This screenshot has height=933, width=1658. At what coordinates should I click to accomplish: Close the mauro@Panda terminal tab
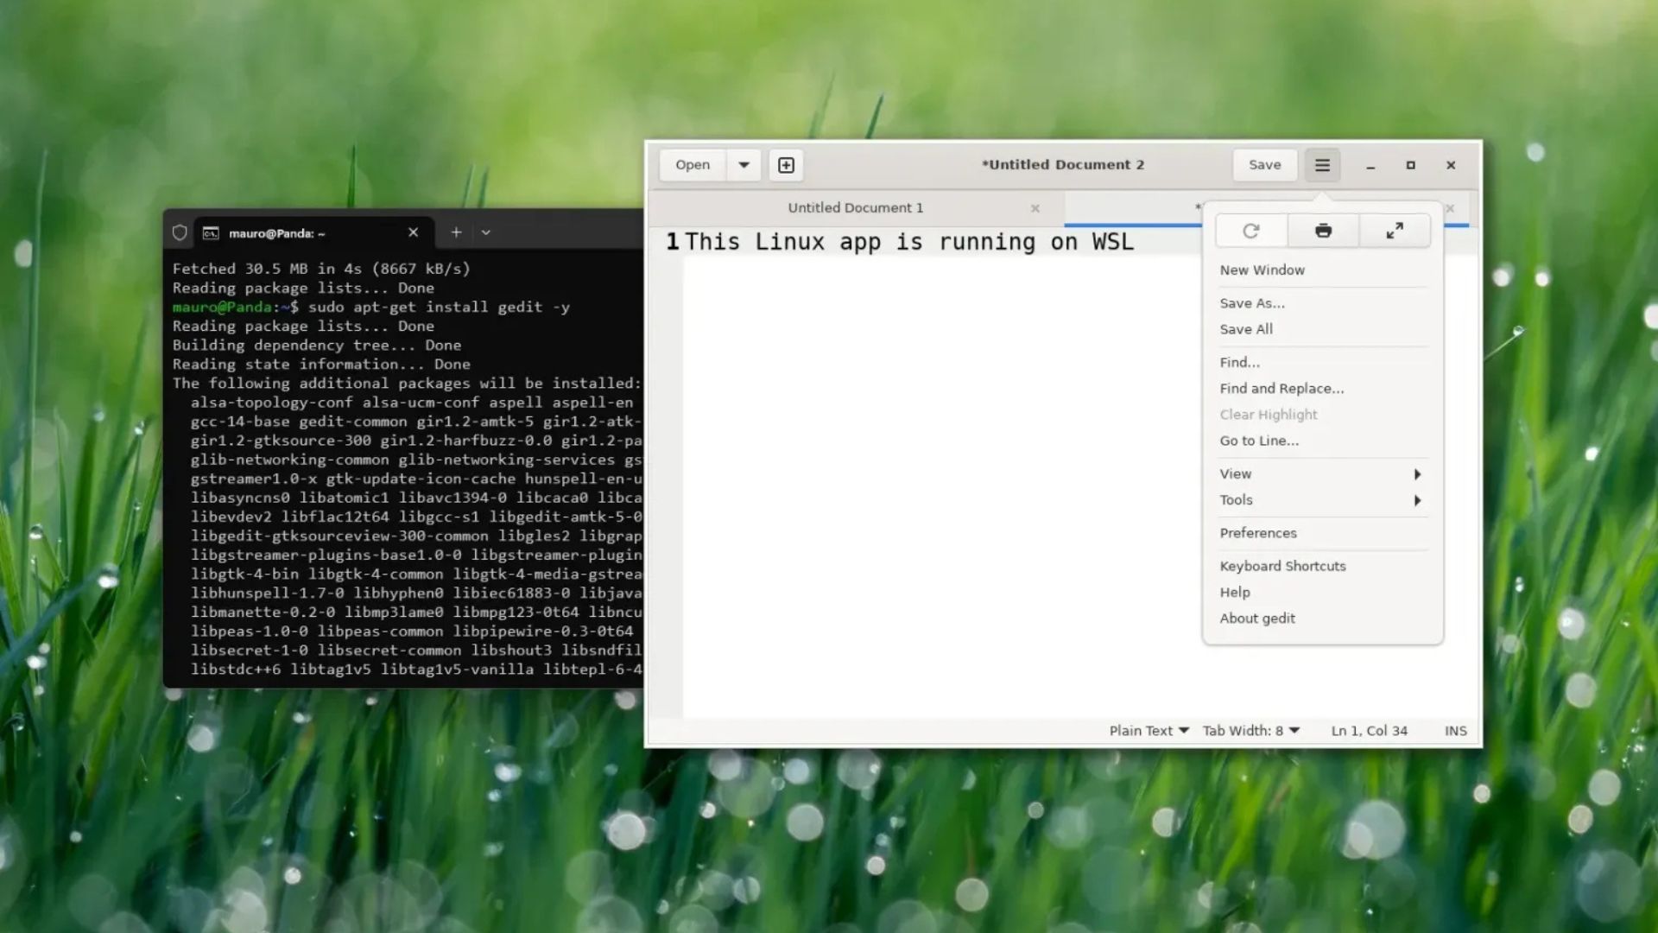coord(413,232)
